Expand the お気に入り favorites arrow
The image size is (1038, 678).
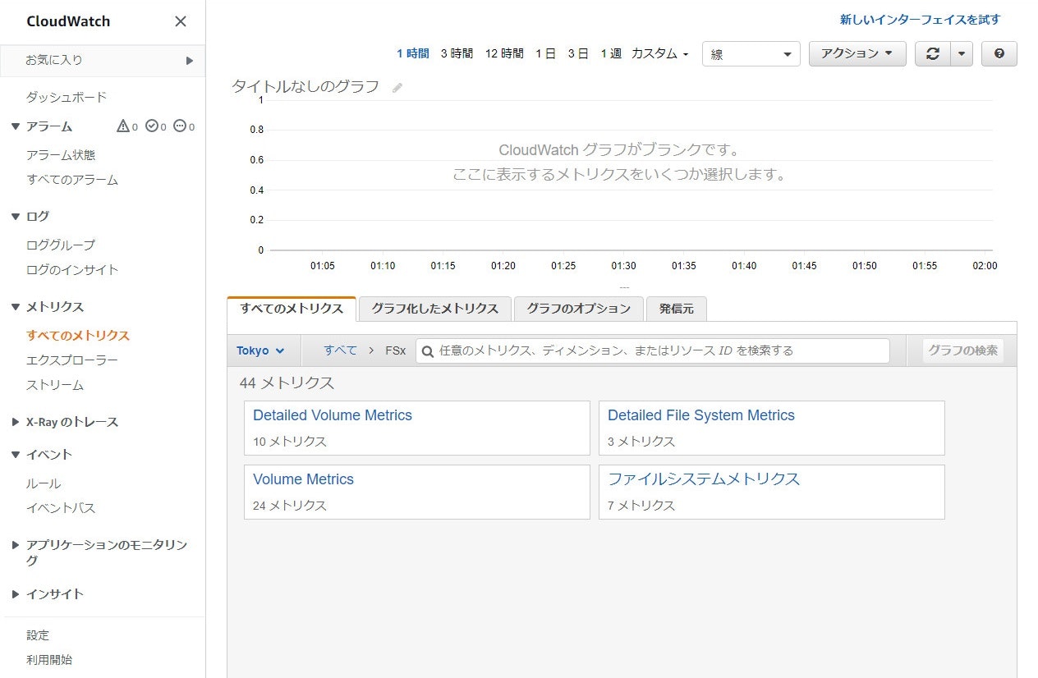[x=190, y=60]
